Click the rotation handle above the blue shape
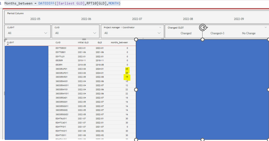 [203, 28]
